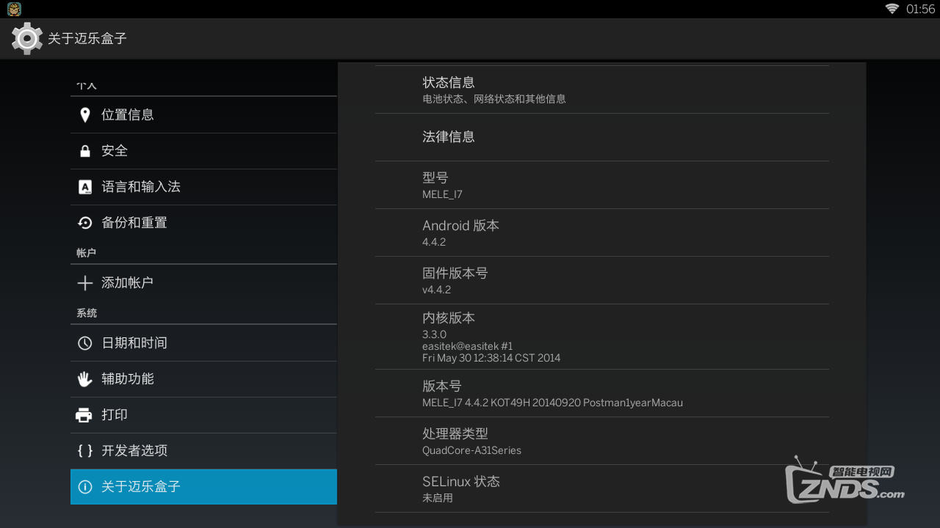Click the 型号 MELE_I7 row
940x528 pixels.
coord(602,185)
